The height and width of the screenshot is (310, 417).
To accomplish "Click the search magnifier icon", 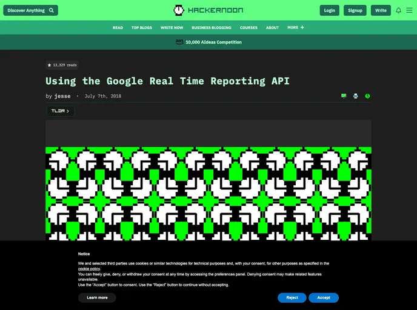I will [x=52, y=10].
